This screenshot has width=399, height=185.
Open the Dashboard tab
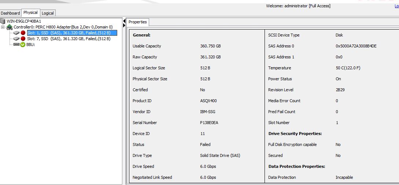tap(10, 13)
